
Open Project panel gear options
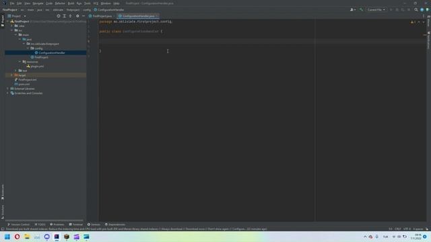point(77,16)
